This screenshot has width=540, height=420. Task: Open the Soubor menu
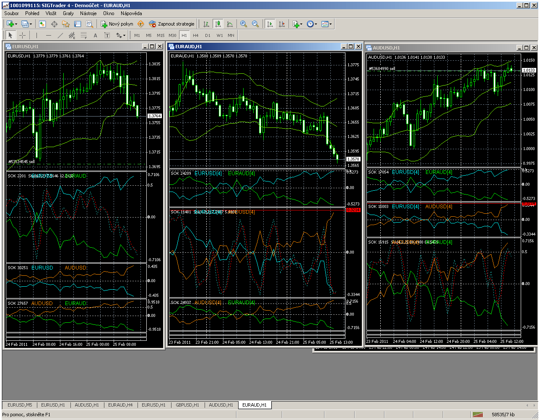click(11, 13)
